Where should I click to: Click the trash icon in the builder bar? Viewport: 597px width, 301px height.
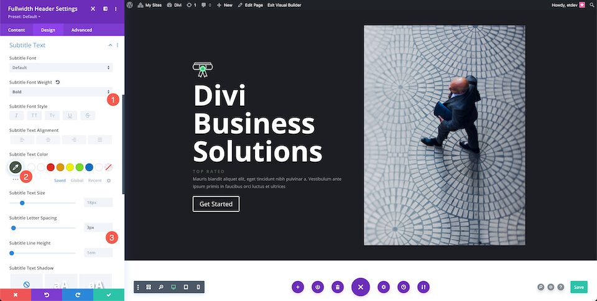(337, 287)
